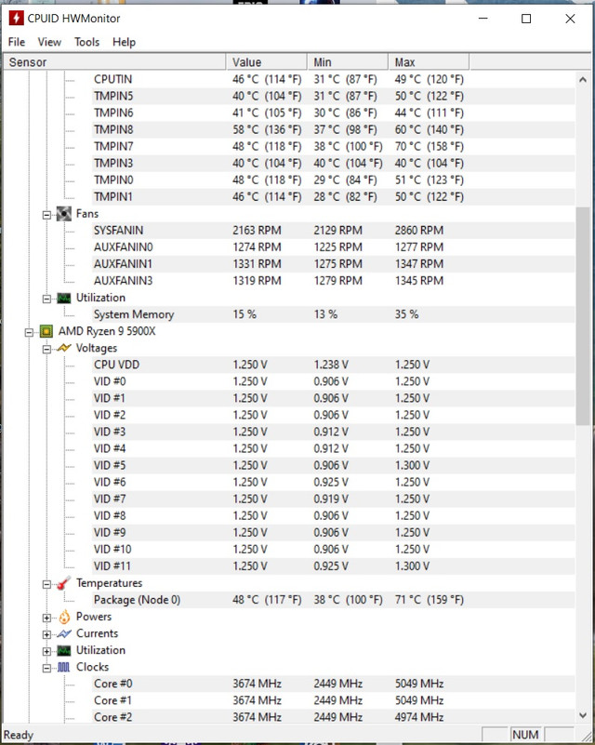Collapse the Voltages tree node
595x745 pixels.
click(46, 348)
